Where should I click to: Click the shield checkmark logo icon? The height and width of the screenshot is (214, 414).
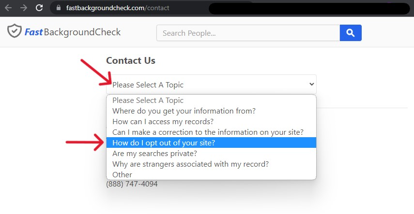point(14,32)
